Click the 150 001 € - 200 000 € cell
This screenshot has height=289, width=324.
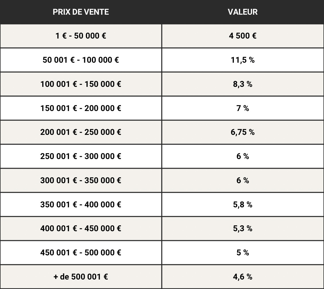coord(81,108)
